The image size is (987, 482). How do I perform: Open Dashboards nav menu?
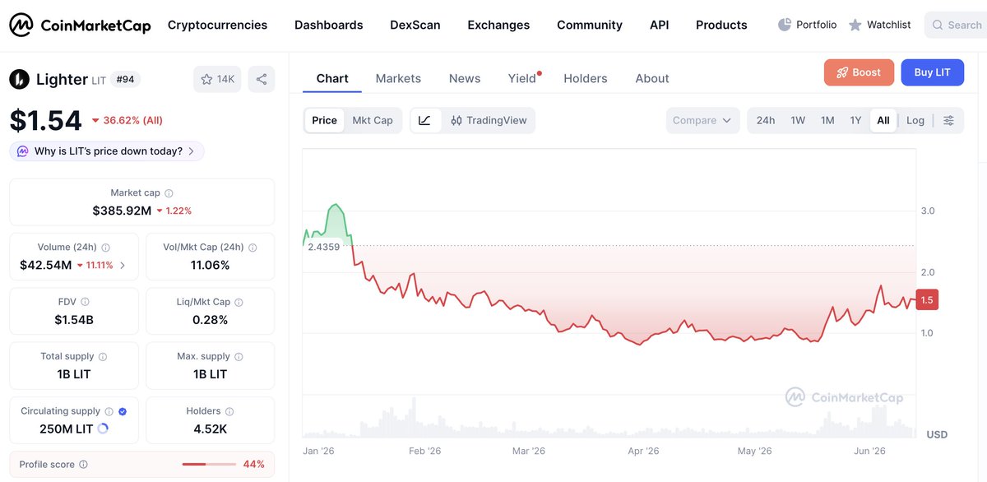pos(328,25)
